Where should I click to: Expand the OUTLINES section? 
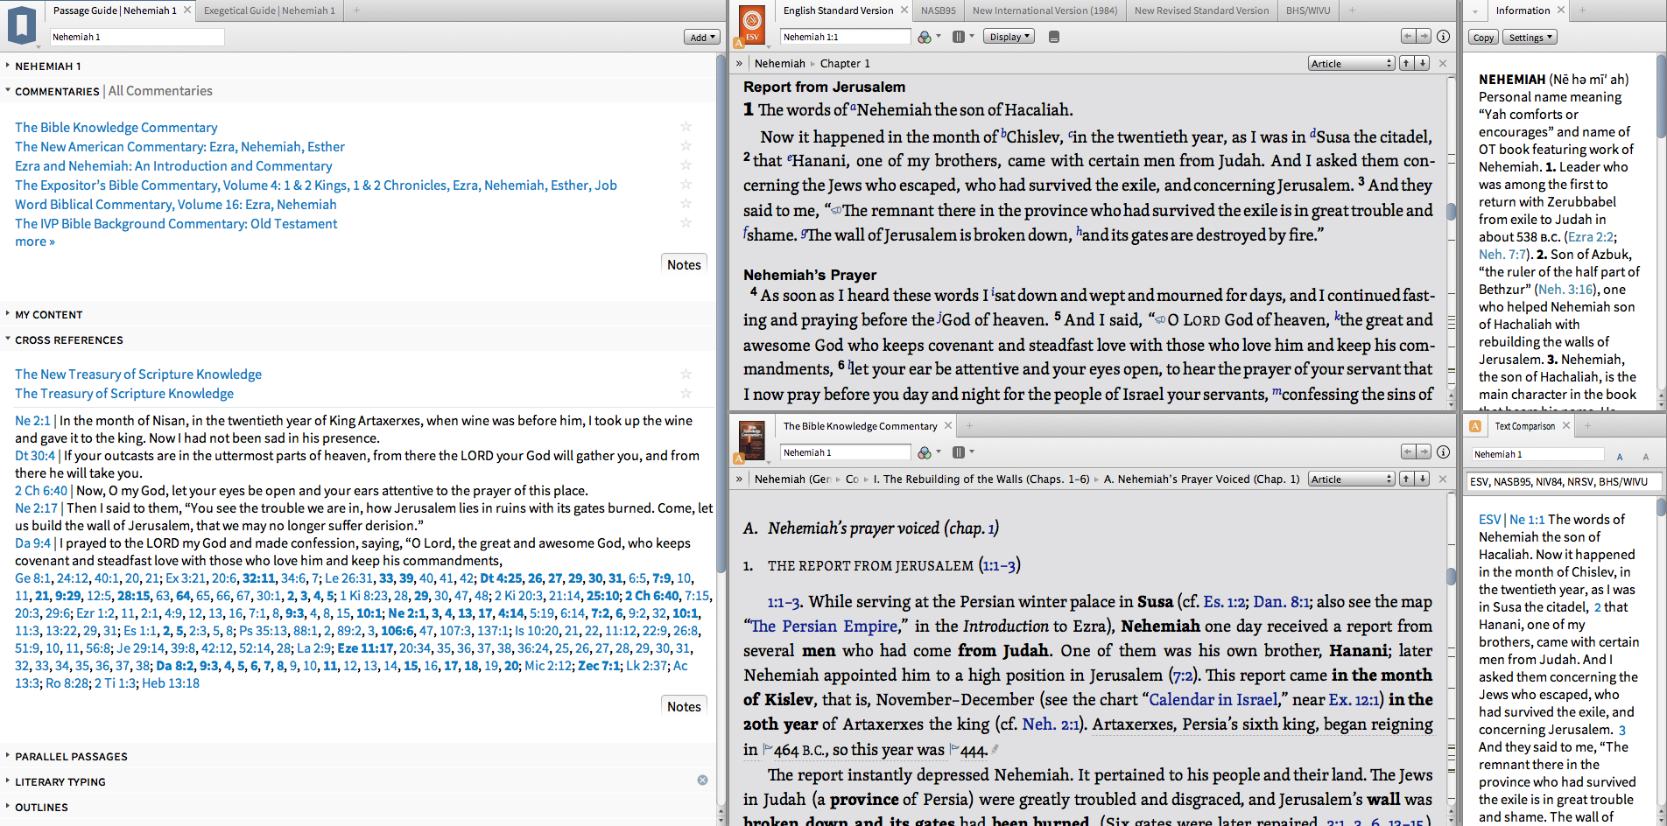point(8,807)
